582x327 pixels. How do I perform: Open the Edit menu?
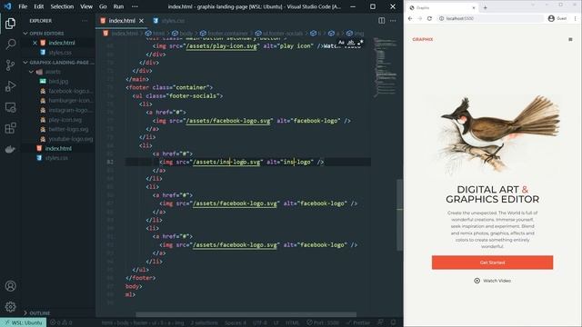[38, 6]
